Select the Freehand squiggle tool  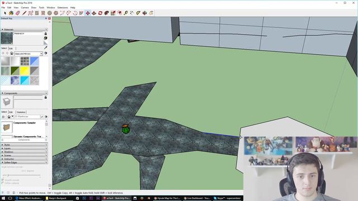(x=31, y=13)
